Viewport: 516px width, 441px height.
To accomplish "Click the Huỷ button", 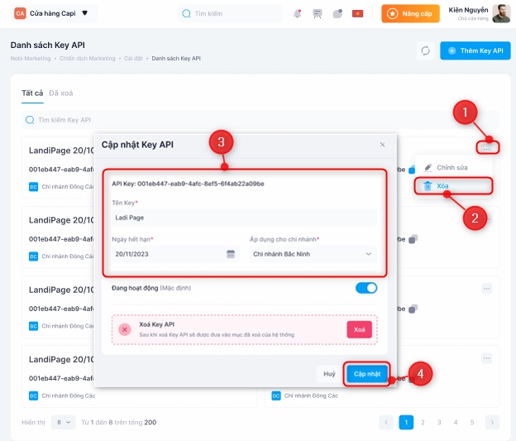I will [329, 374].
